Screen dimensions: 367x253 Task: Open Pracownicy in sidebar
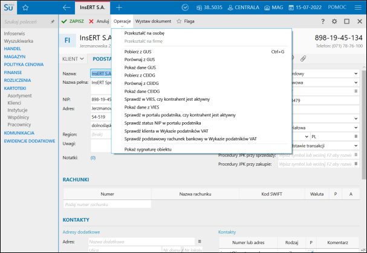[19, 125]
